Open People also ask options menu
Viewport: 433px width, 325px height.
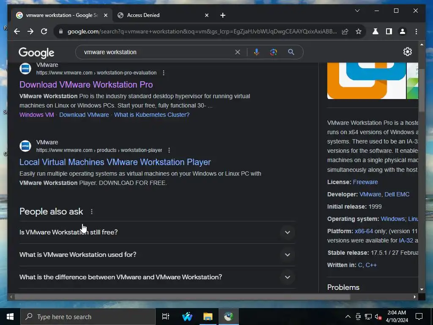coord(92,212)
